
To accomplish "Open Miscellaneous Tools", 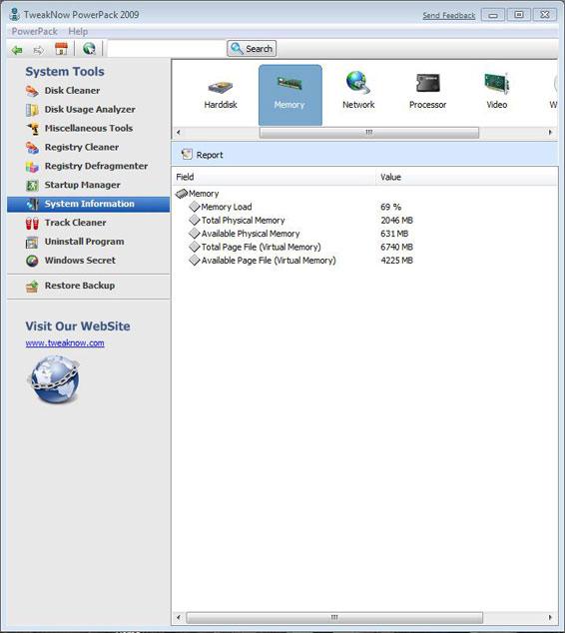I will 79,129.
